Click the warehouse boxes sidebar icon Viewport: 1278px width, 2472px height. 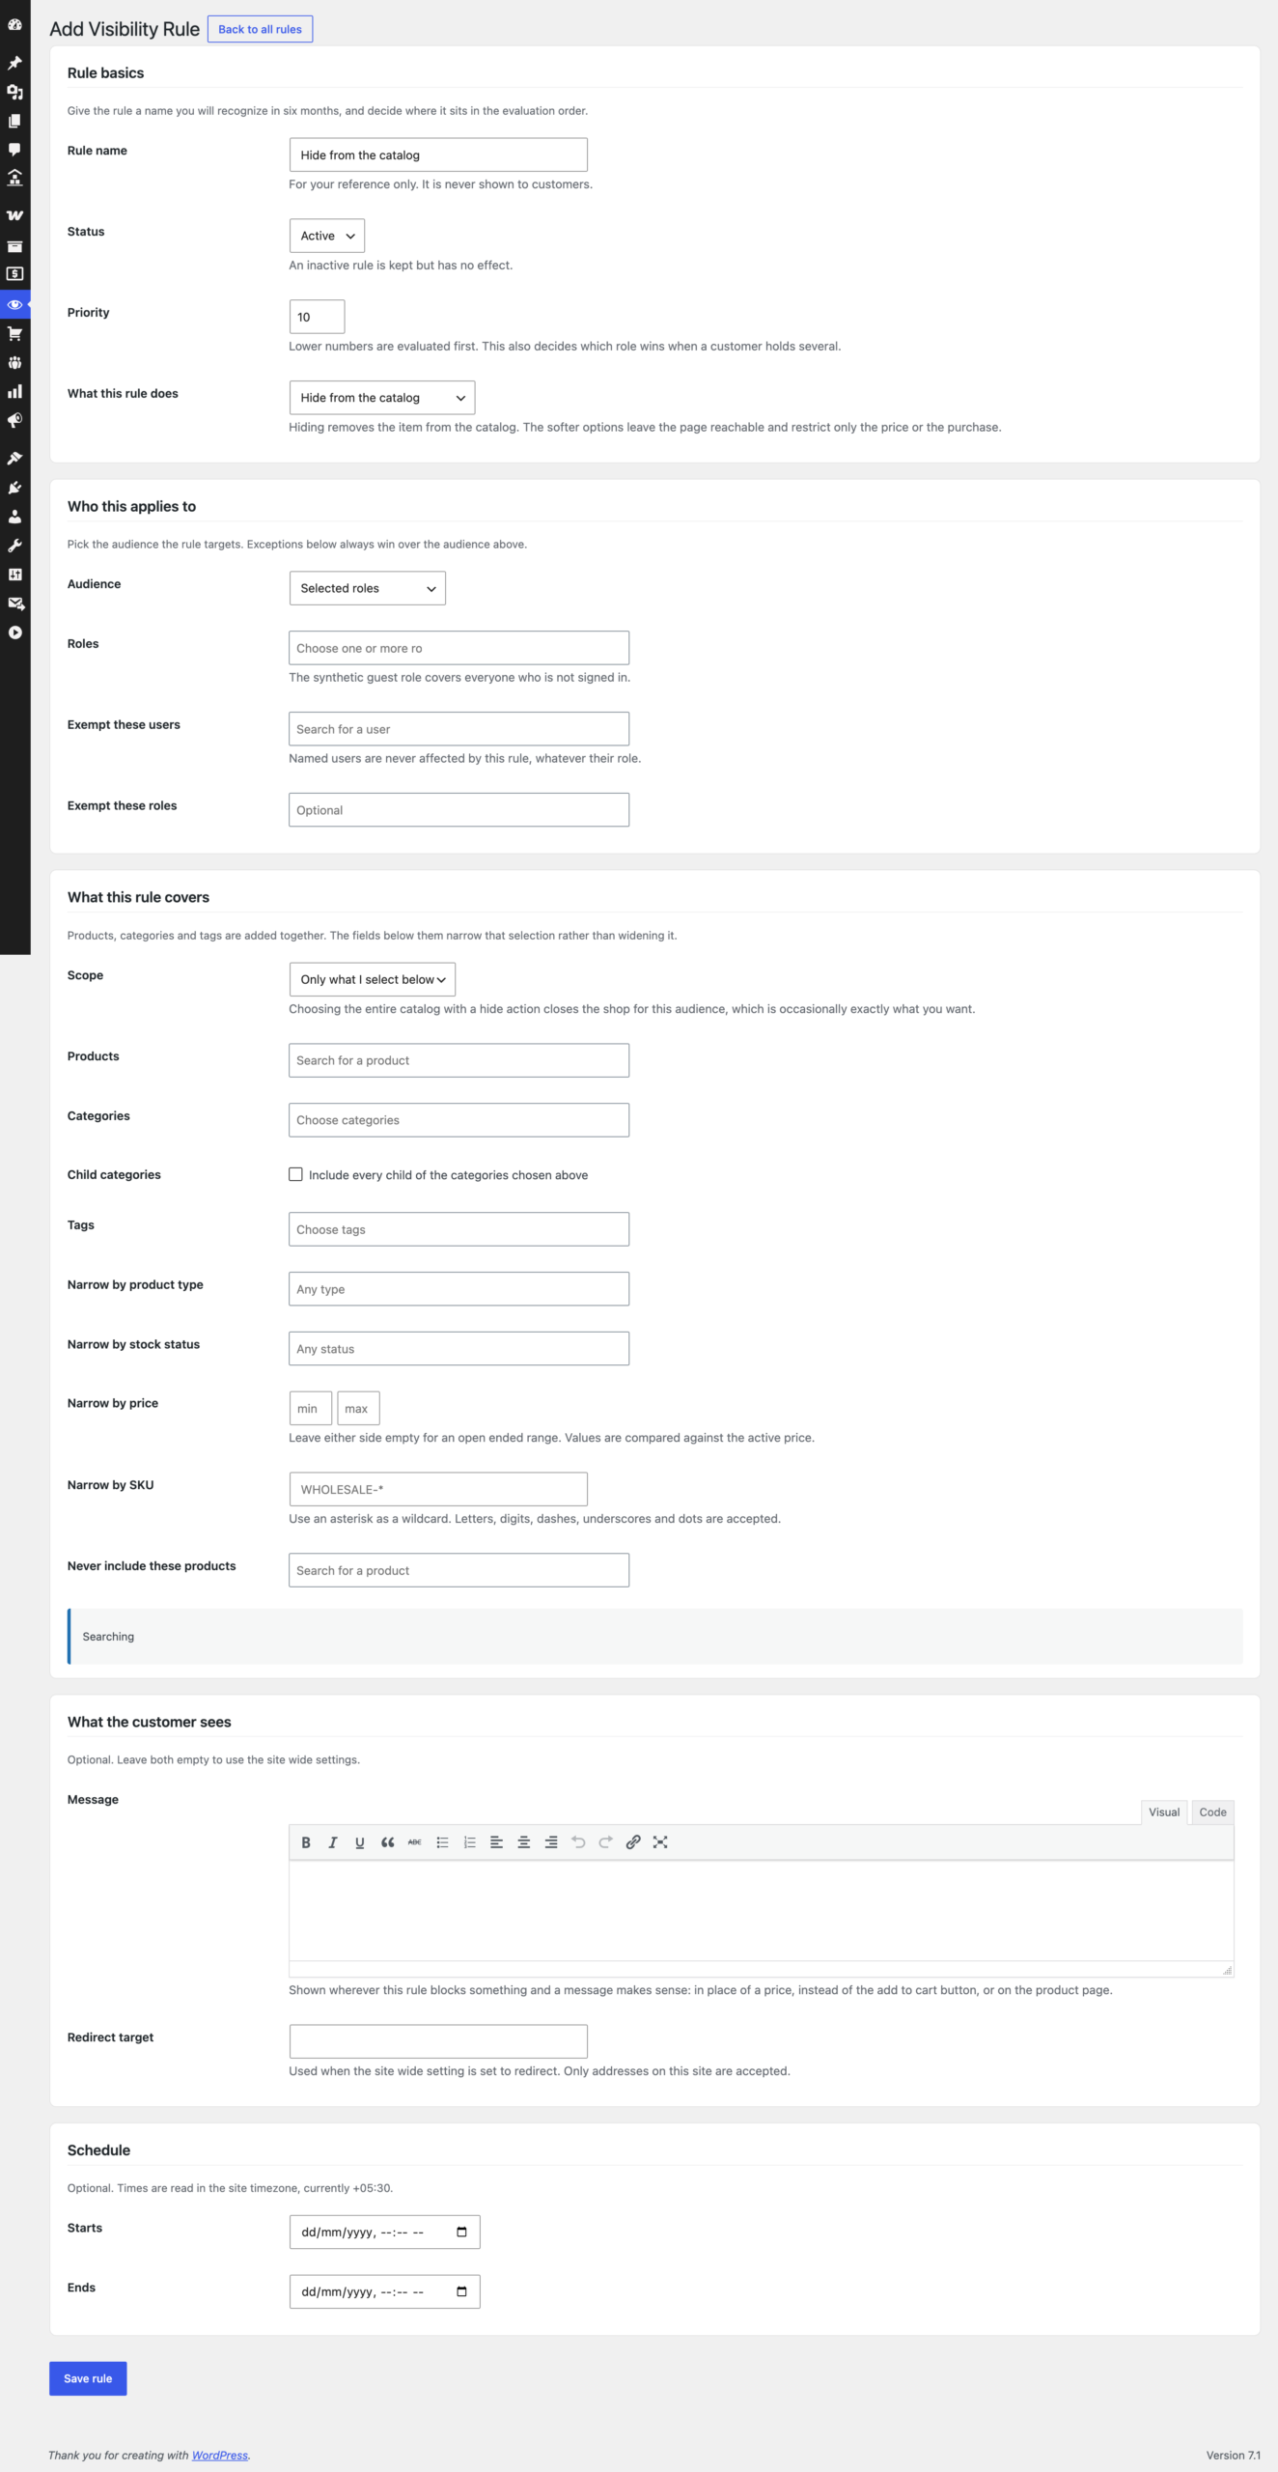[14, 178]
